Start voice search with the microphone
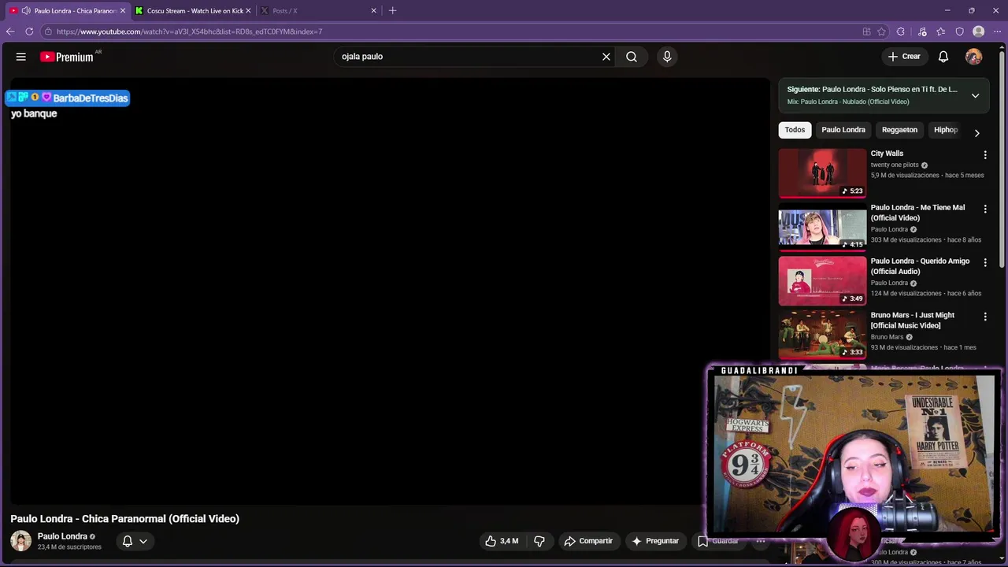The image size is (1008, 567). point(667,57)
